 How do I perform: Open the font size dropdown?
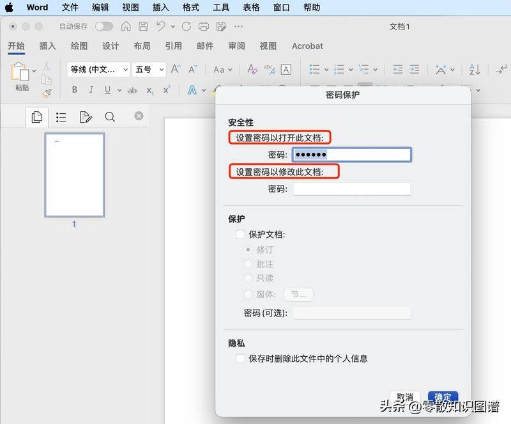160,69
